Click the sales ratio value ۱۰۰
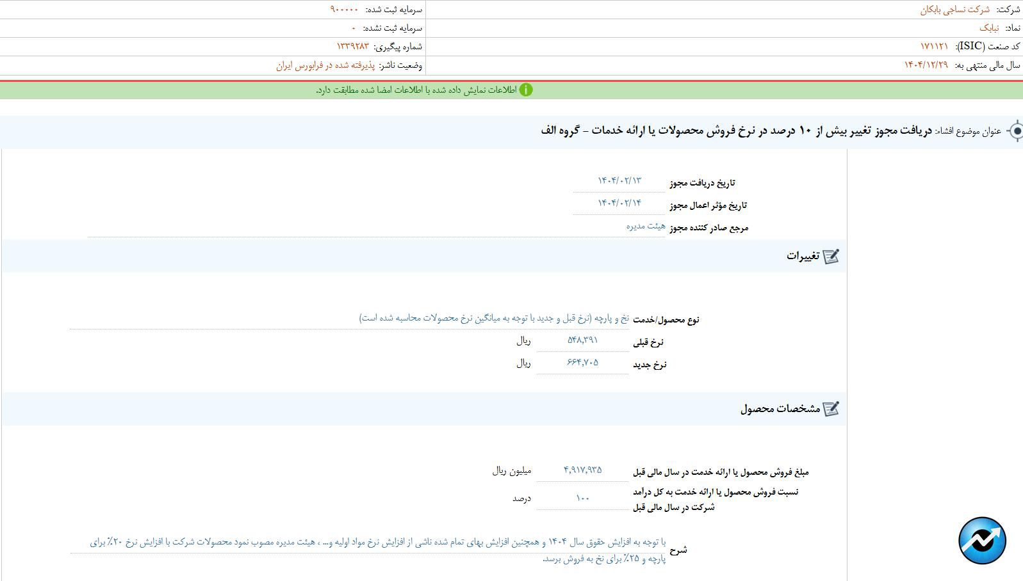The image size is (1023, 581). pos(583,498)
